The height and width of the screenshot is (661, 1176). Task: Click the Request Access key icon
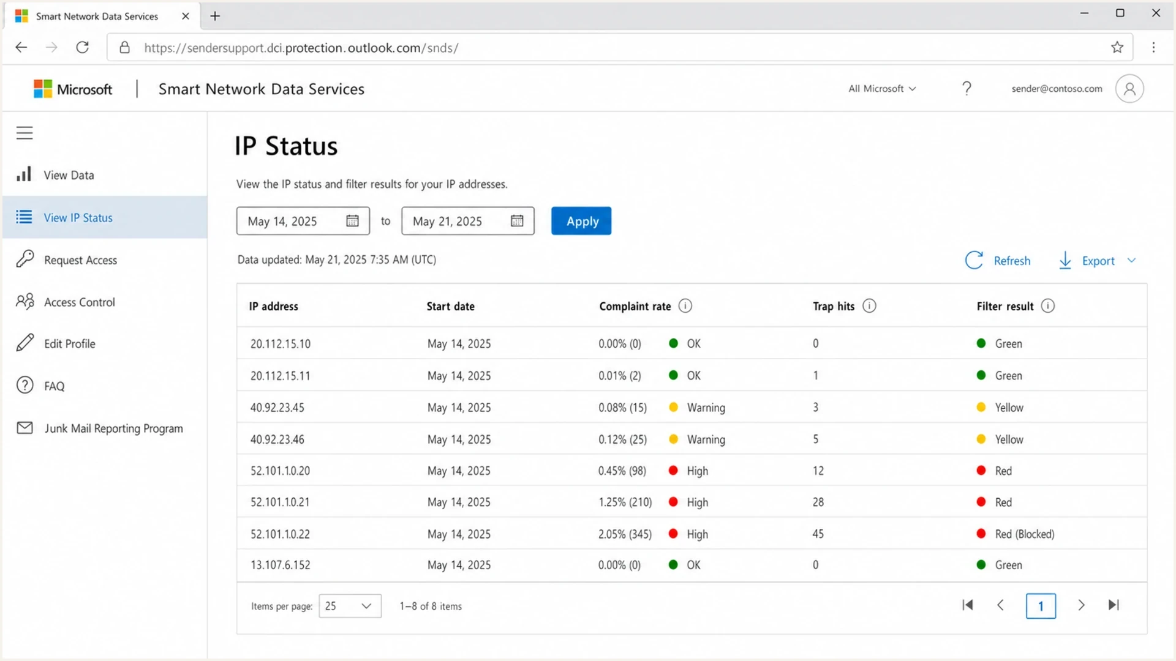(x=24, y=259)
